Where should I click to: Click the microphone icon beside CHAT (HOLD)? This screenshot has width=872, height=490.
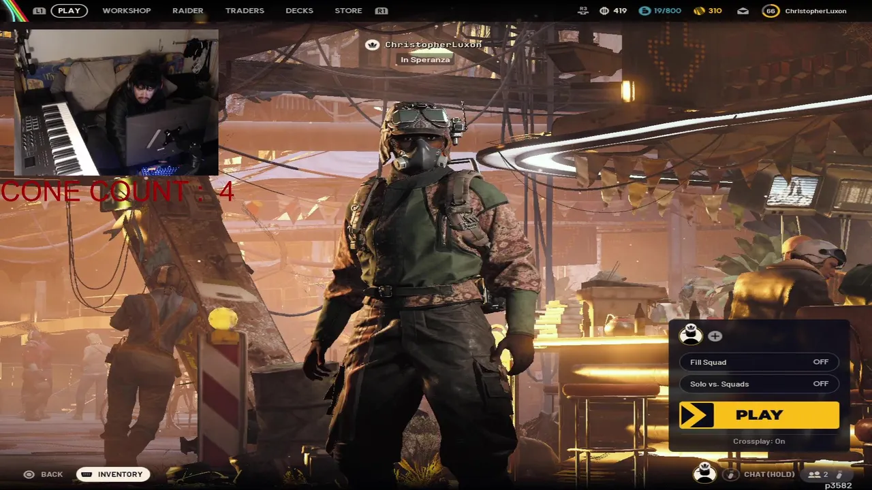tap(730, 474)
